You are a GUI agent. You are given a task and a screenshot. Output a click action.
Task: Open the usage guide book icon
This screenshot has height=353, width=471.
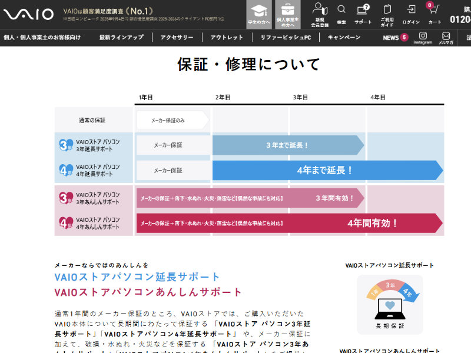pyautogui.click(x=387, y=15)
